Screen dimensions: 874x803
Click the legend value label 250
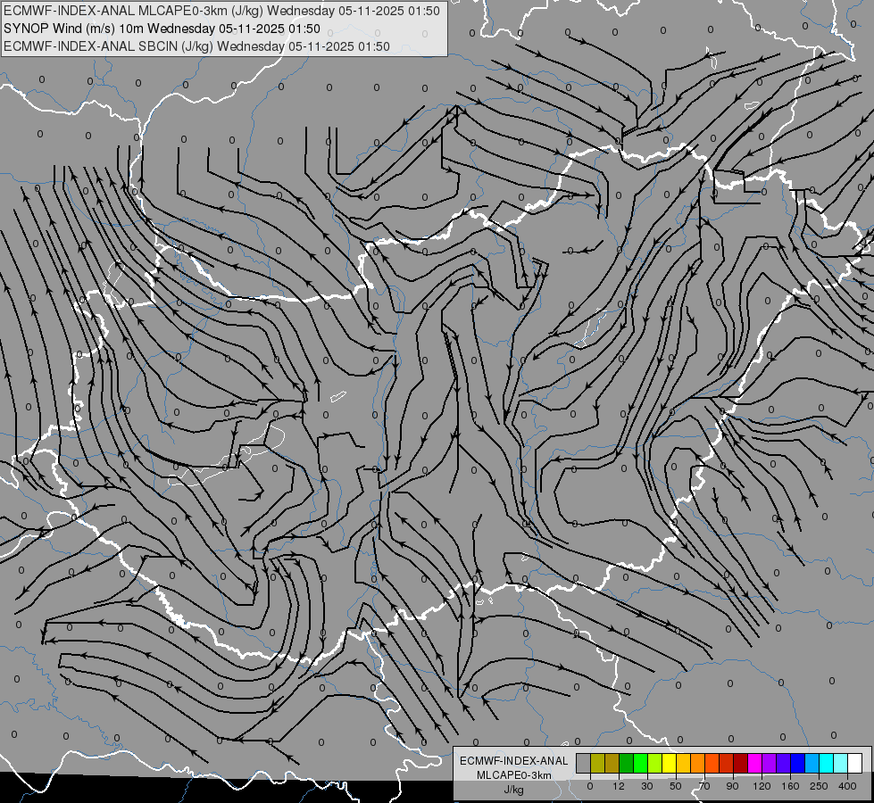(819, 786)
